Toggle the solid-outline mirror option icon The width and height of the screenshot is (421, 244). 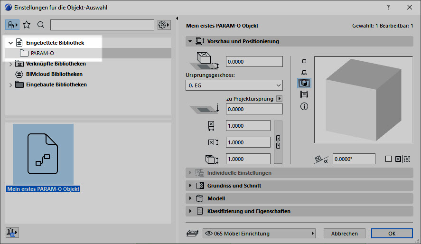pyautogui.click(x=398, y=159)
